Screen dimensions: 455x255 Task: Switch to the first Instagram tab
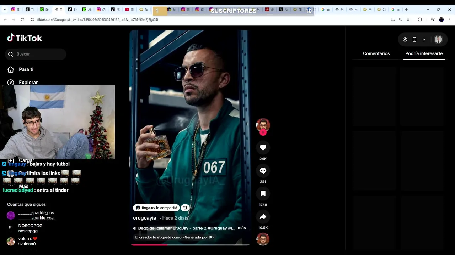pos(16,10)
